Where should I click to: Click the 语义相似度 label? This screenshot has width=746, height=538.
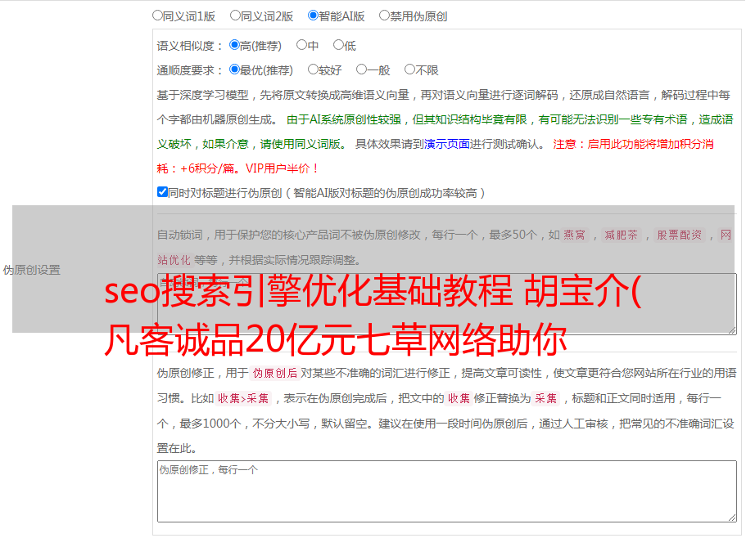coord(189,46)
